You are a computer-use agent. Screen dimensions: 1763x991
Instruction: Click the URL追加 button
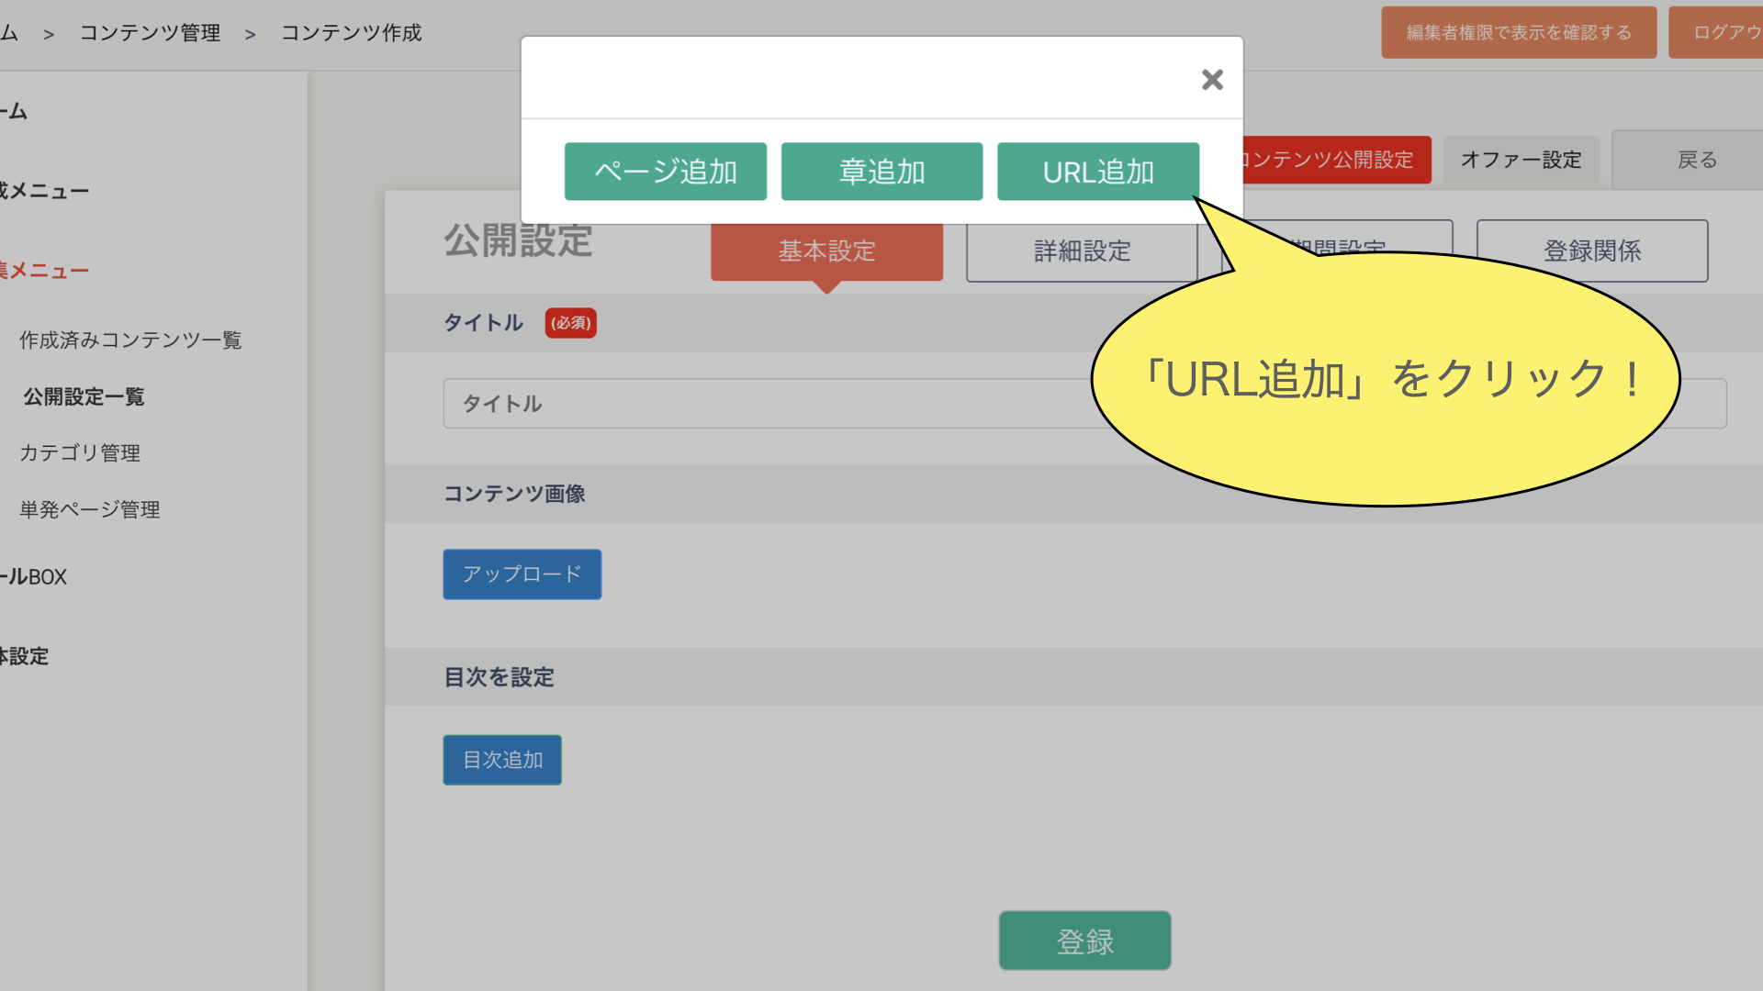[x=1097, y=172]
